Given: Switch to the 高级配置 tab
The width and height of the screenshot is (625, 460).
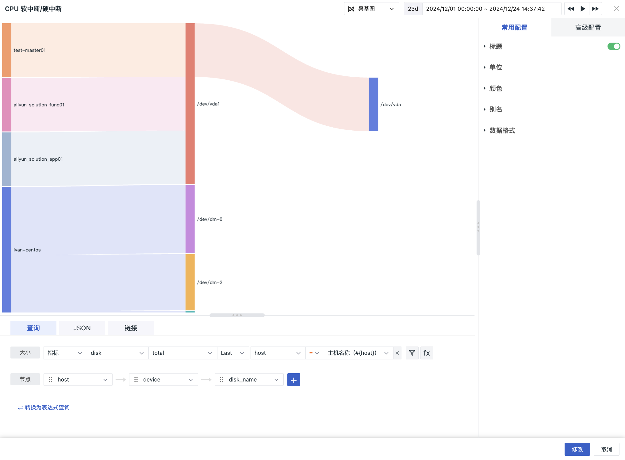Looking at the screenshot, I should tap(588, 28).
